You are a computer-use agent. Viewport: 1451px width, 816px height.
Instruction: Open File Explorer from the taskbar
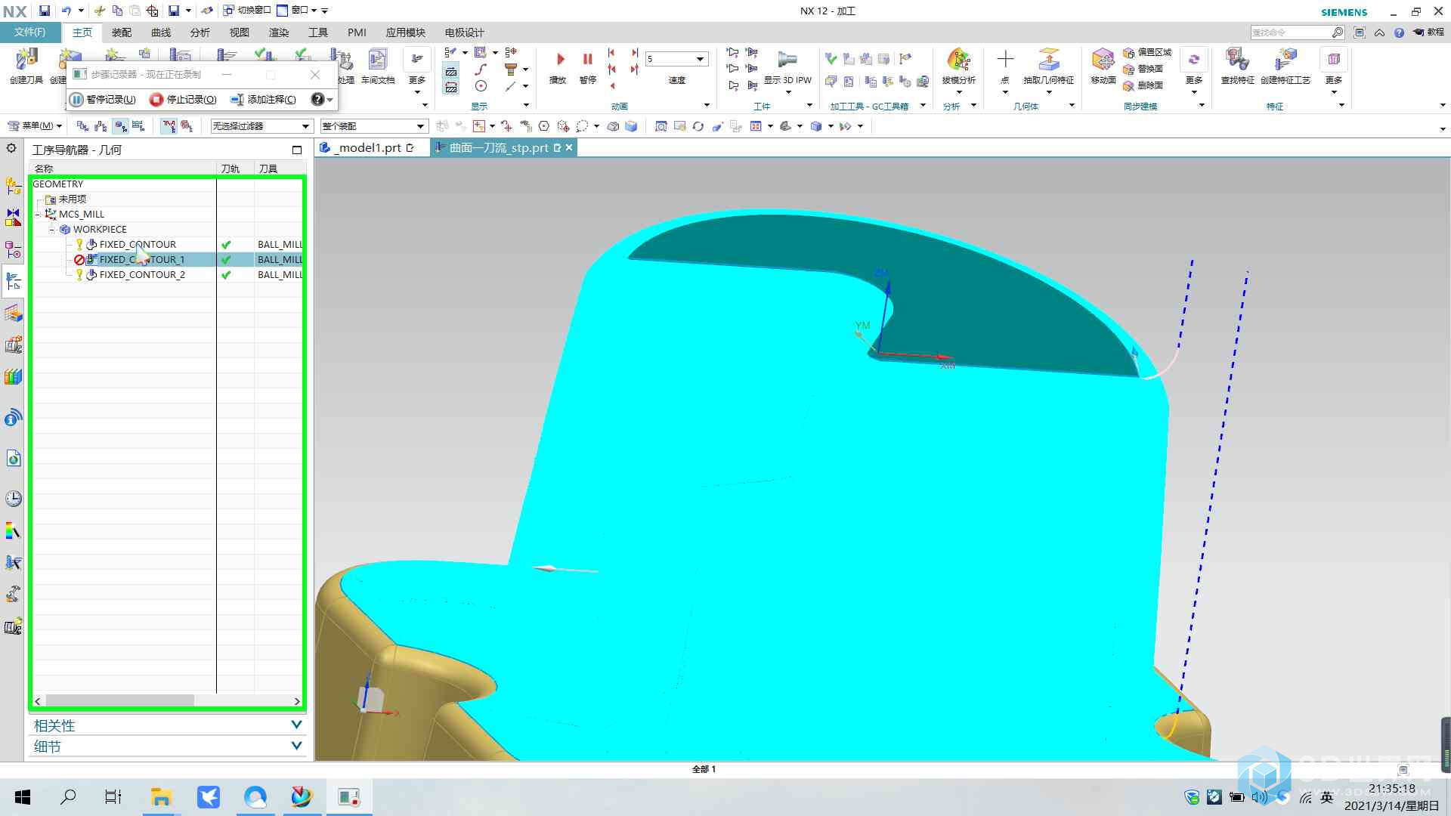point(161,797)
